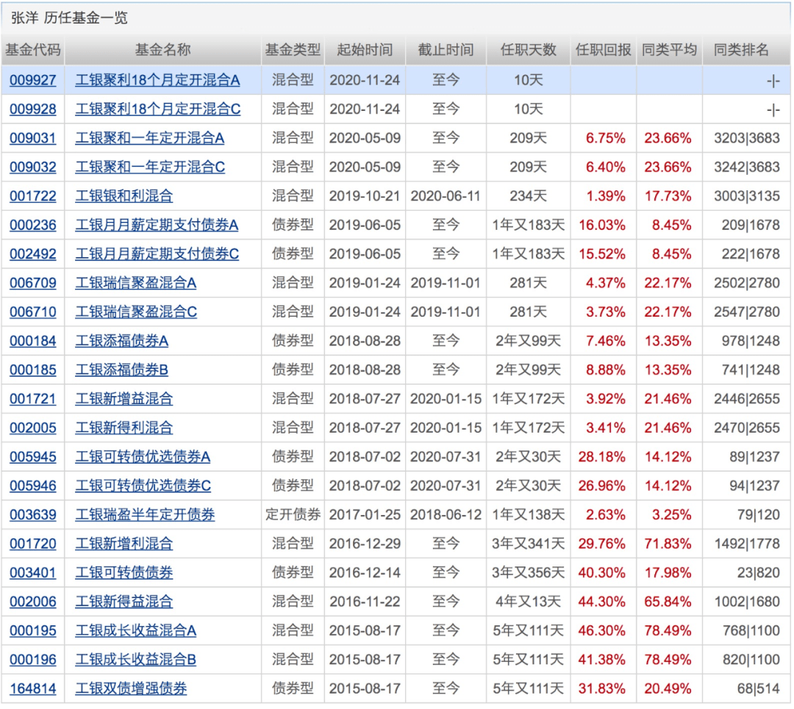Select the end date 2018-06-12
This screenshot has width=794, height=709.
446,515
